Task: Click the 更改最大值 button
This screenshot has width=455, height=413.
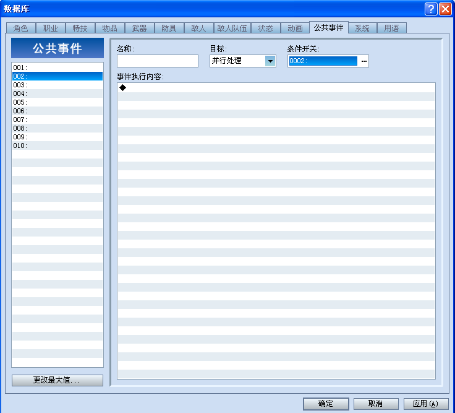Action: 57,380
